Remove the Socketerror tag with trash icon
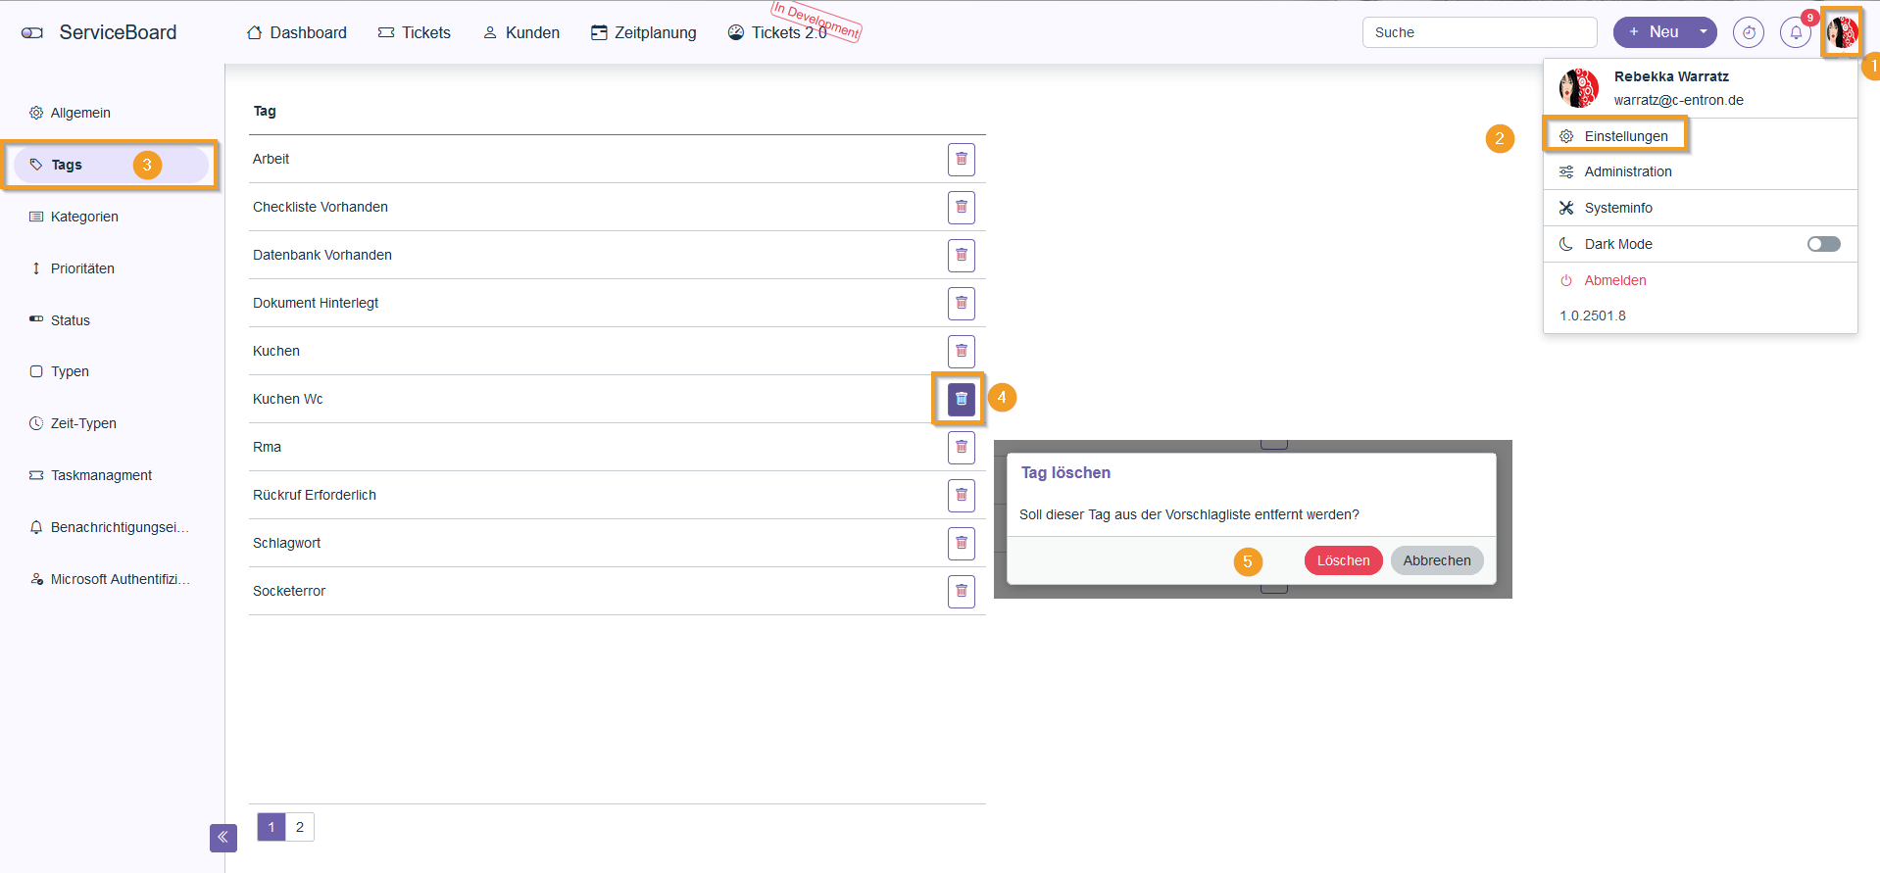 [x=961, y=591]
